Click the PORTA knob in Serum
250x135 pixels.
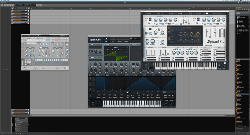166,104
